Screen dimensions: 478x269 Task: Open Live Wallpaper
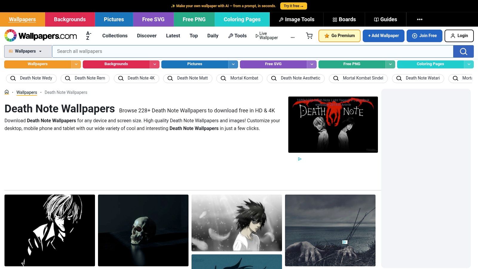click(x=266, y=36)
